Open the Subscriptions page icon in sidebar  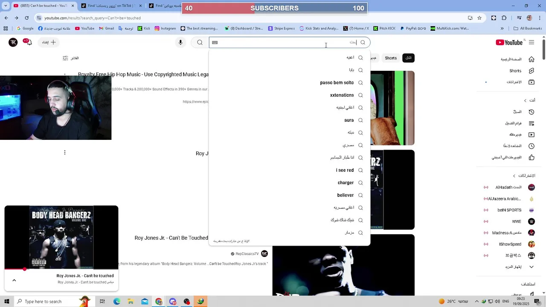531,82
